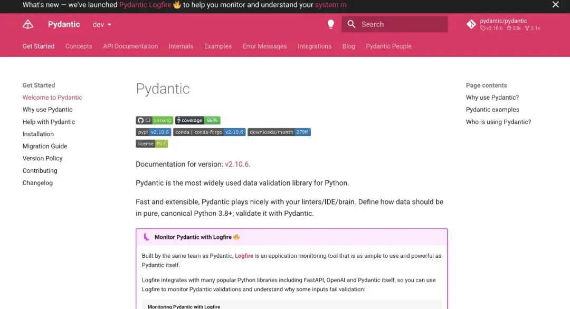Click the Pydantic logo icon in header
570x309 pixels.
coord(27,24)
